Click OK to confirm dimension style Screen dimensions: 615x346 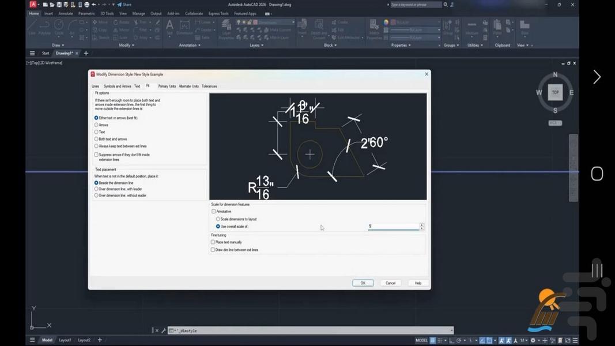click(x=363, y=283)
